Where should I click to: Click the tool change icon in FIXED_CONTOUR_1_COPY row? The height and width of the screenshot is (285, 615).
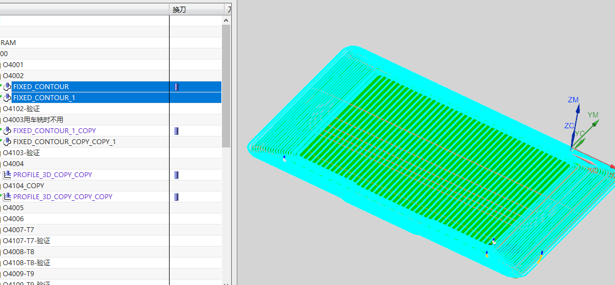[177, 131]
